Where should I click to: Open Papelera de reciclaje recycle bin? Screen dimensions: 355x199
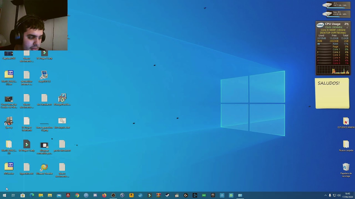click(346, 170)
